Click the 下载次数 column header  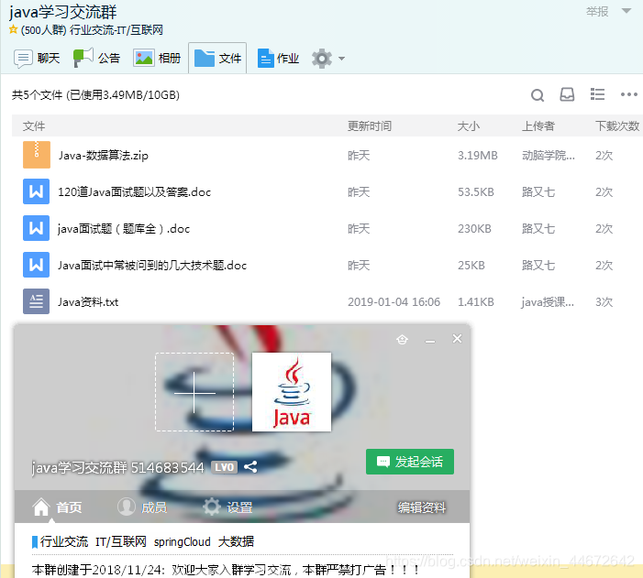617,125
